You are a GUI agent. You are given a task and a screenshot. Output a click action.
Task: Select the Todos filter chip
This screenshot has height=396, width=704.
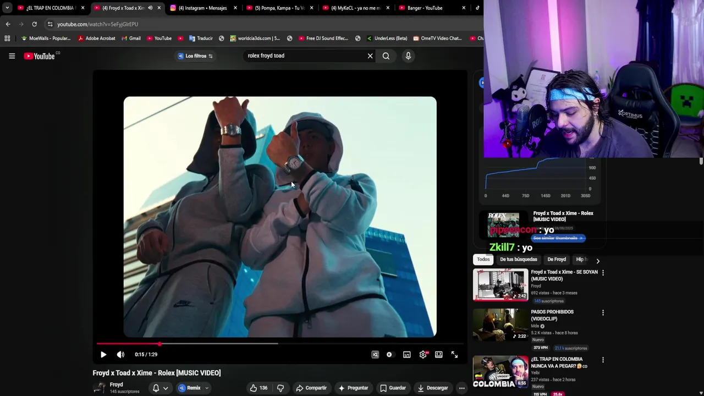pyautogui.click(x=483, y=260)
